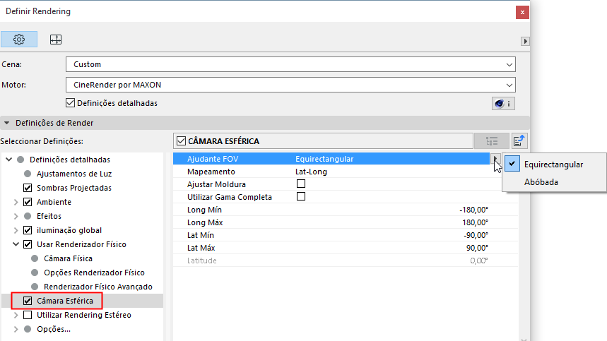
Task: Select the Efeitos tree item label
Action: pos(49,216)
